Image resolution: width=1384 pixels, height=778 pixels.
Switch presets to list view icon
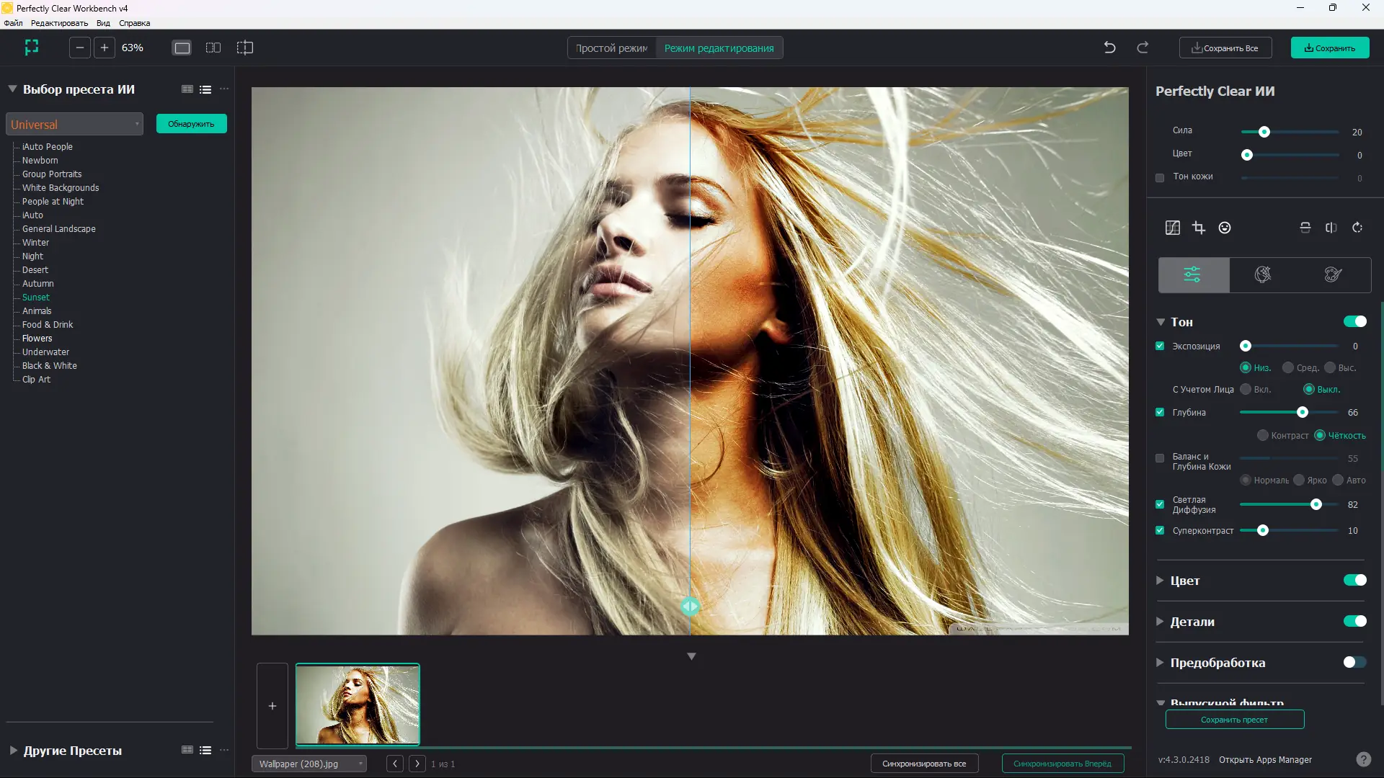(x=205, y=89)
